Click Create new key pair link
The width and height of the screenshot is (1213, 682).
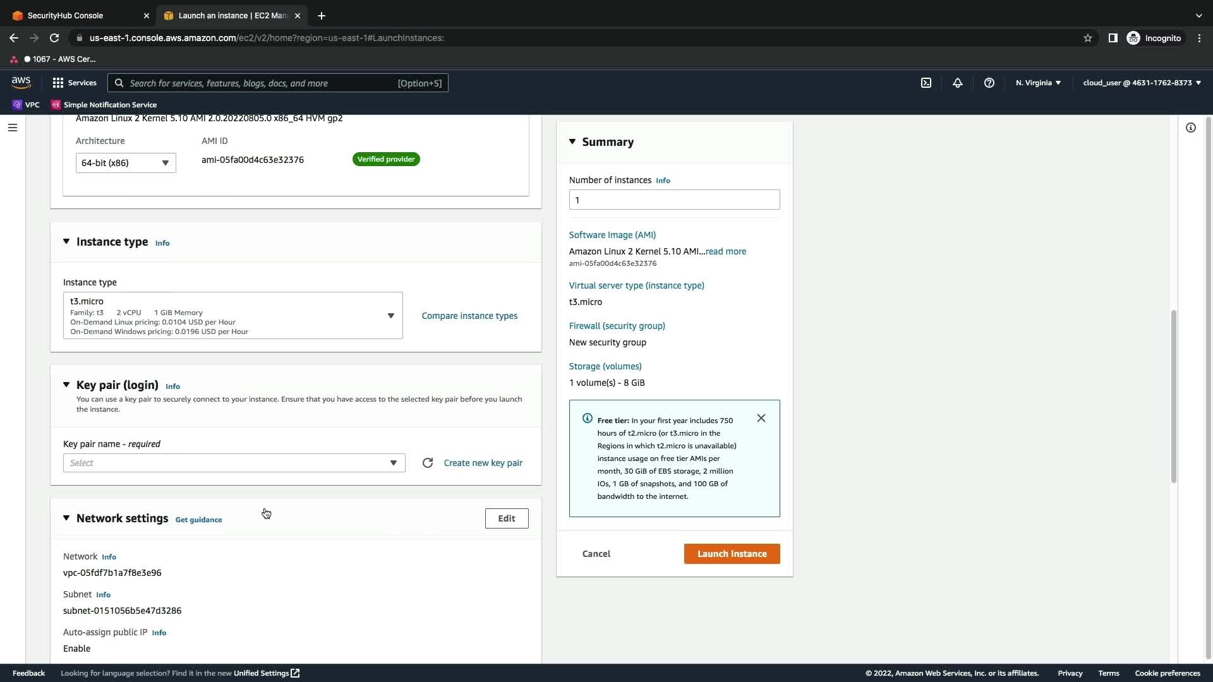pos(483,463)
